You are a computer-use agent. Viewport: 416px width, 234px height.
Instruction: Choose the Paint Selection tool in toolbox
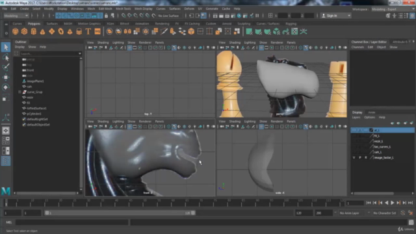click(6, 67)
